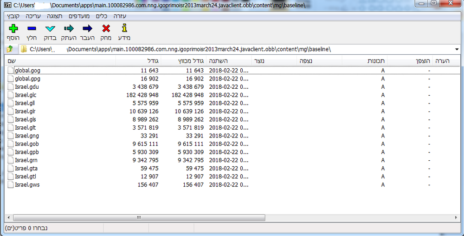Click status bar text נבחרו 0 פריט(ים)
Screen dimensions: 464x236
pyautogui.click(x=26, y=228)
